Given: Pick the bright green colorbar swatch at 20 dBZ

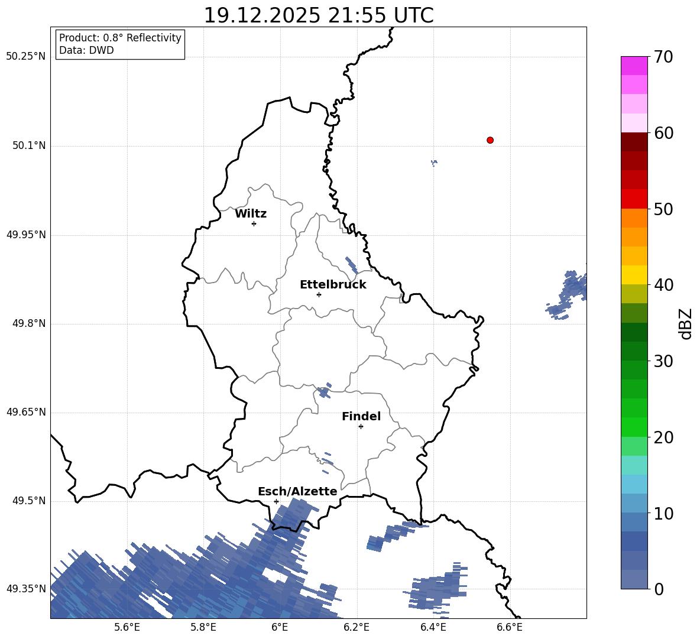Looking at the screenshot, I should tap(634, 427).
